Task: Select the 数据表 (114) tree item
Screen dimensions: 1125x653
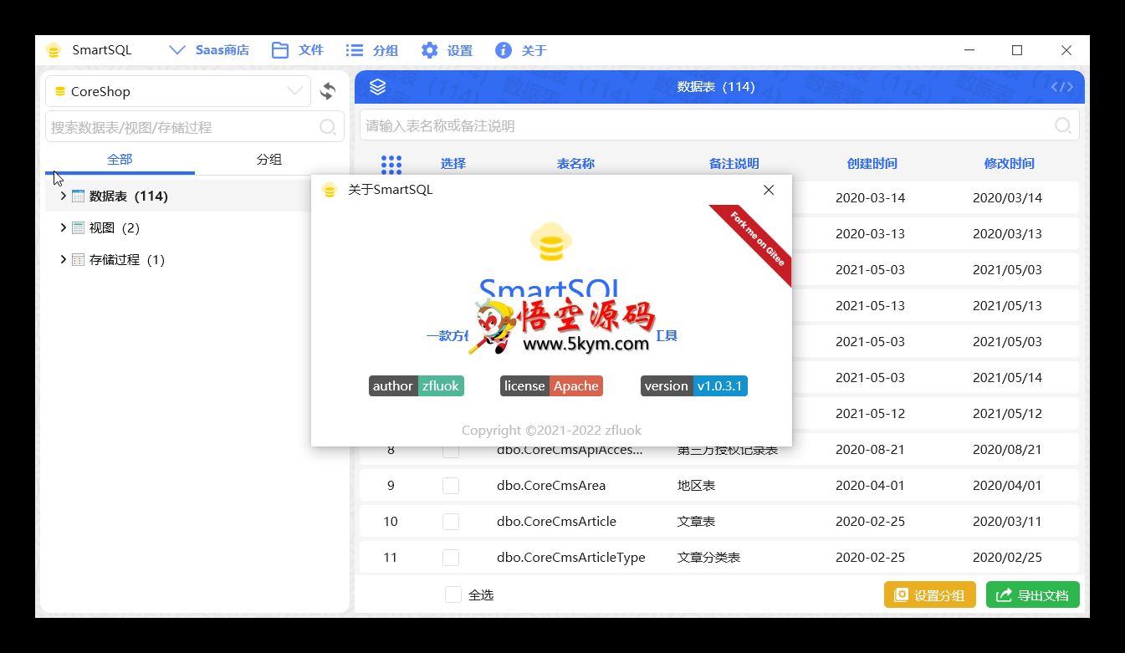Action: 128,196
